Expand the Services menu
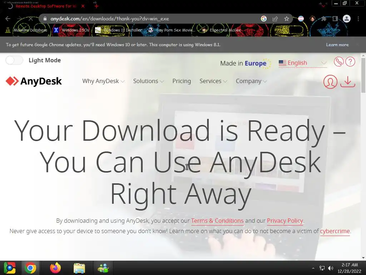 coord(213,81)
